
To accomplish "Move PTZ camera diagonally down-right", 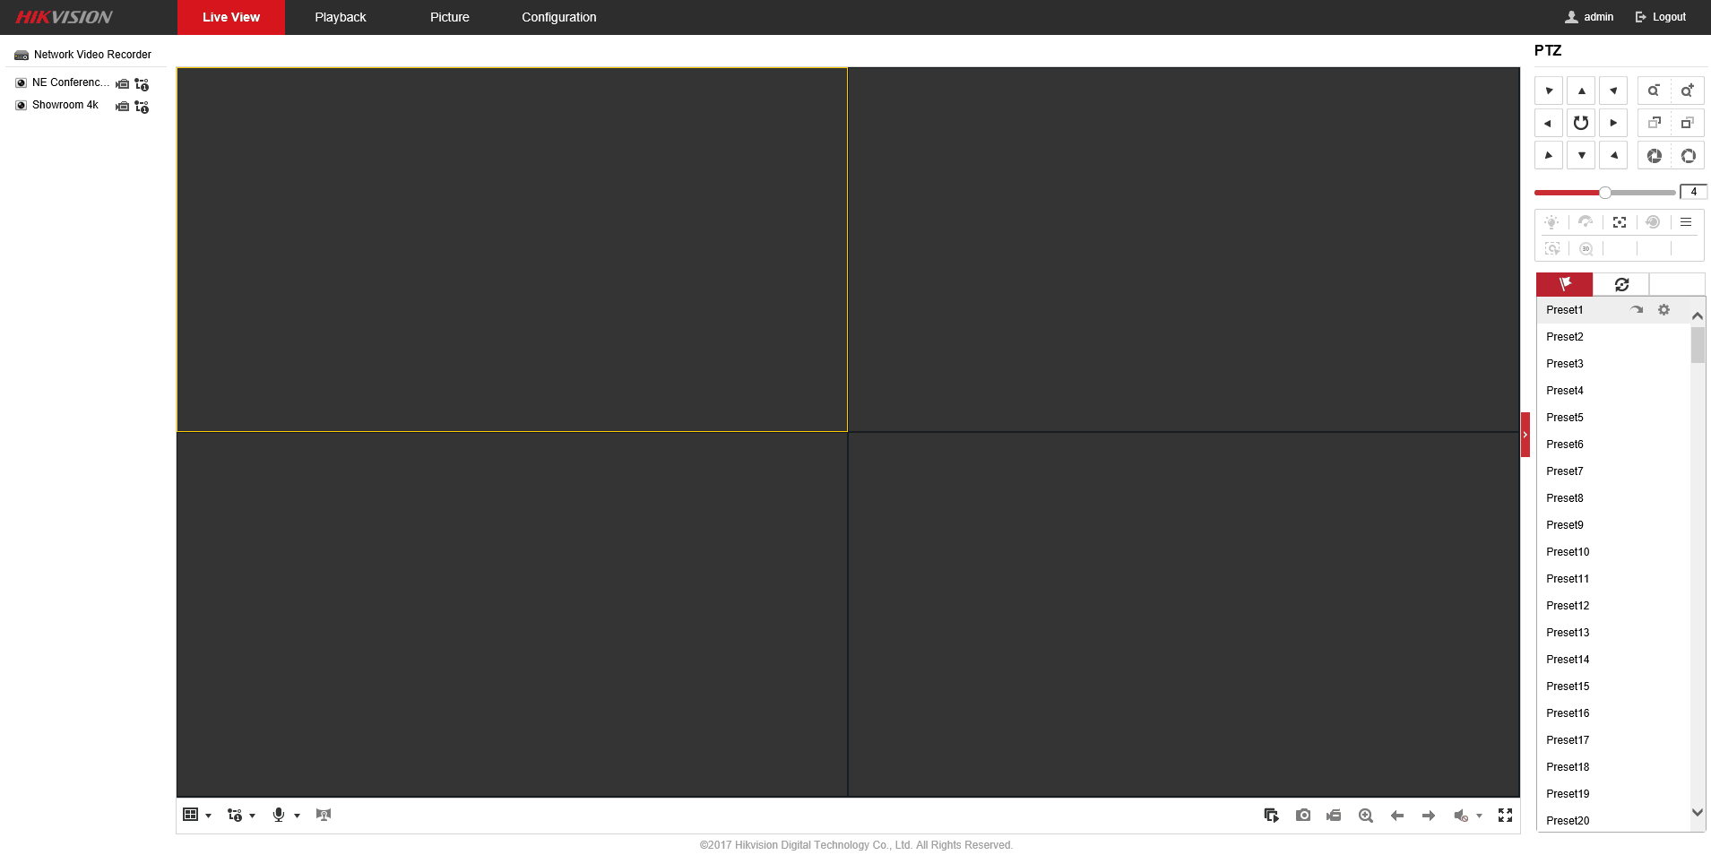I will point(1613,155).
